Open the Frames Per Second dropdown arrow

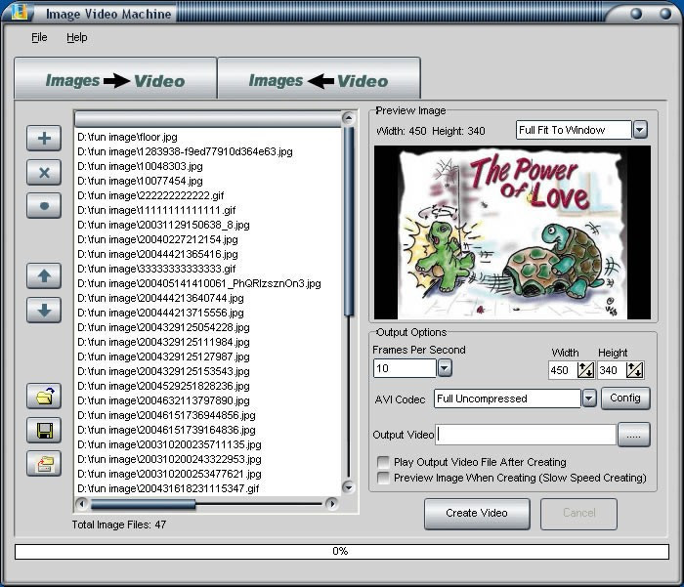point(444,368)
